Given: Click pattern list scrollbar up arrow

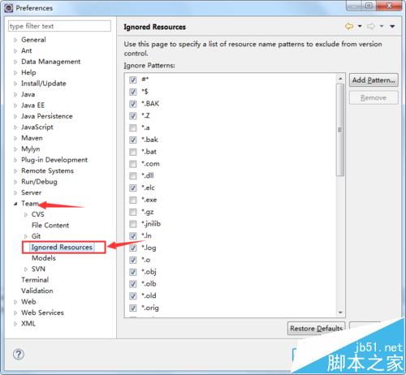Looking at the screenshot, I should [340, 79].
